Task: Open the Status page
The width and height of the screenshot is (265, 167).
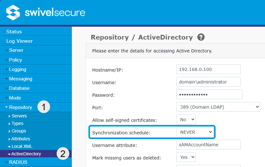Action: [x=14, y=32]
